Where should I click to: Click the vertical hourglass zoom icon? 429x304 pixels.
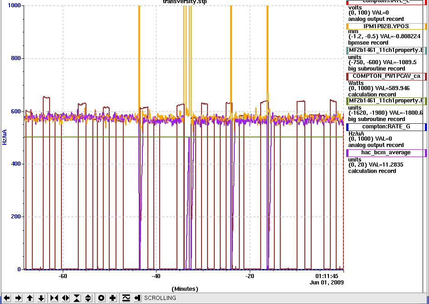click(77, 298)
